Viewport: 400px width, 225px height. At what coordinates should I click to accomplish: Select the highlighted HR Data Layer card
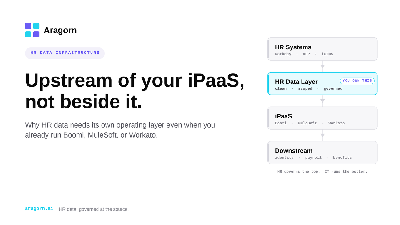pyautogui.click(x=322, y=83)
